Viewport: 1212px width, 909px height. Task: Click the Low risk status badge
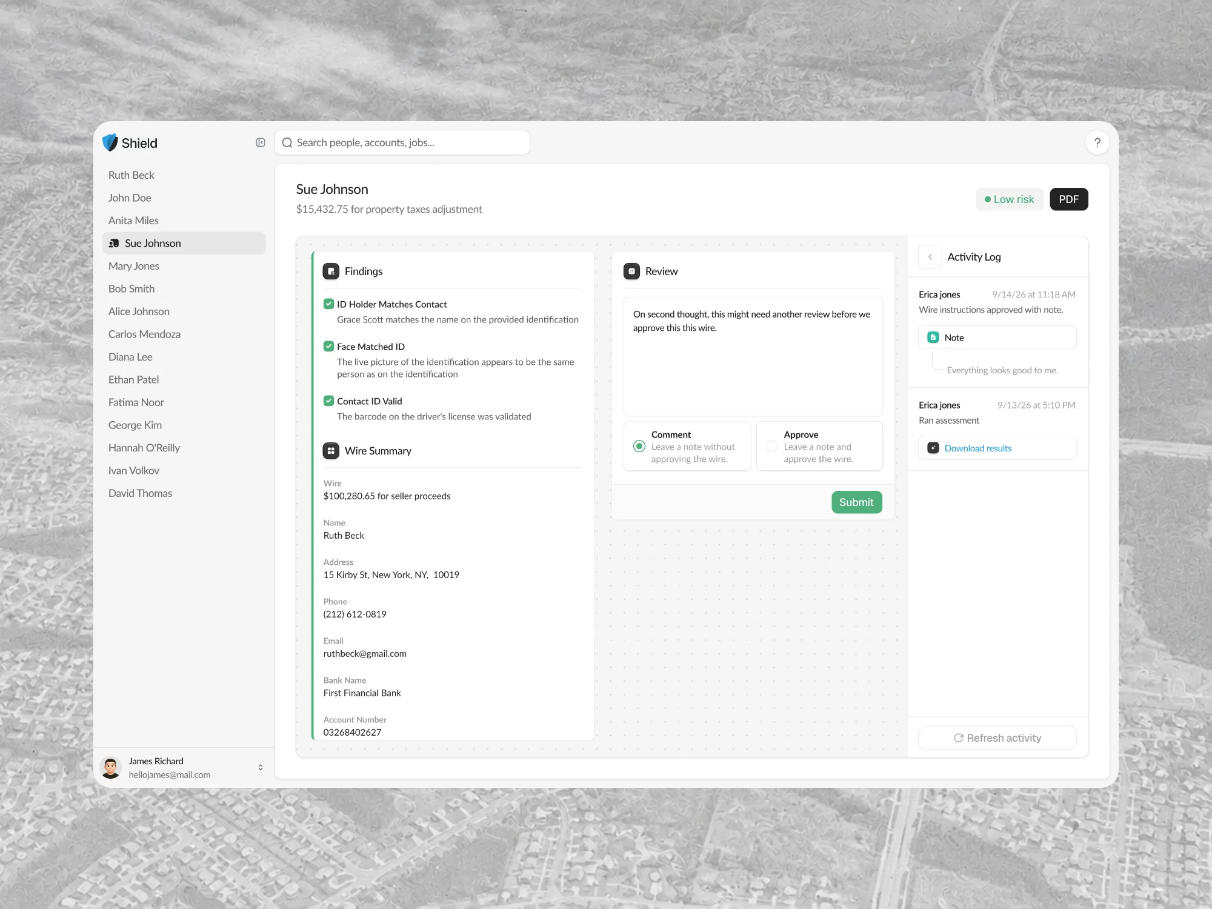tap(1009, 199)
